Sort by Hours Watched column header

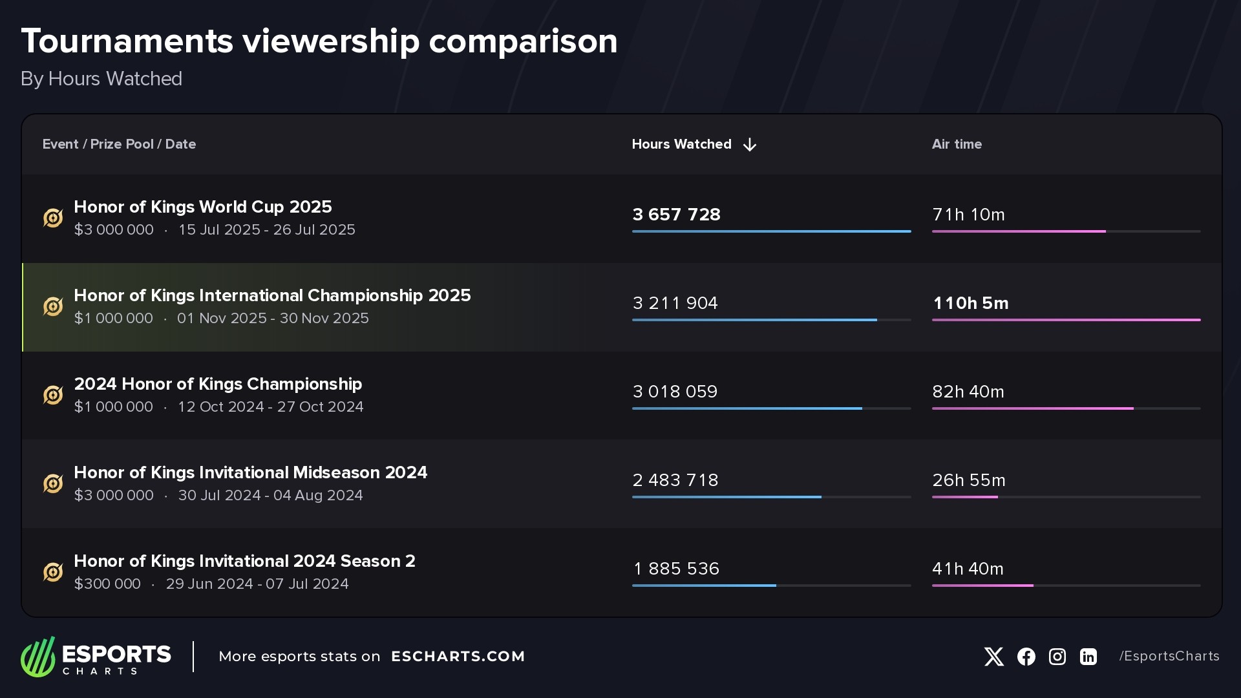click(x=681, y=144)
